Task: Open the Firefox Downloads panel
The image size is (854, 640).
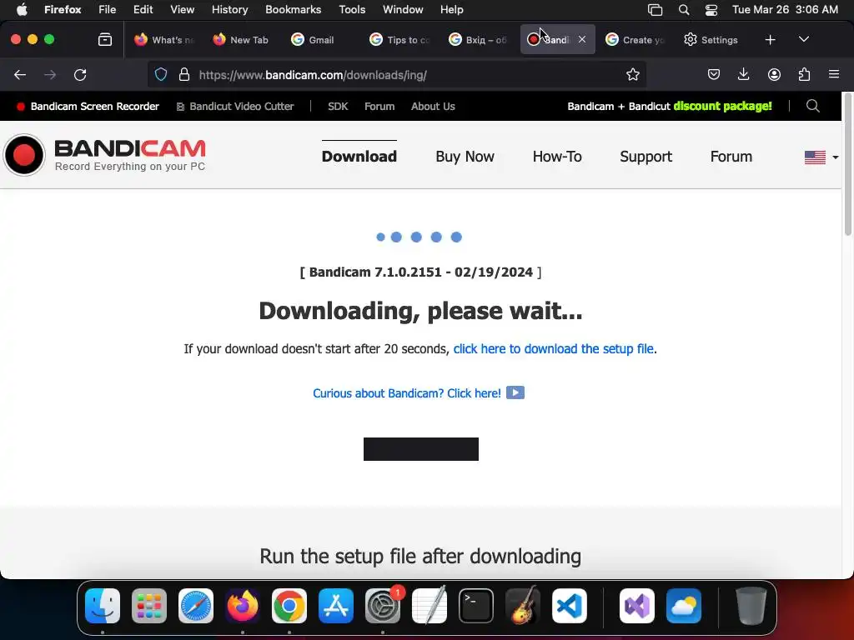Action: [x=743, y=74]
